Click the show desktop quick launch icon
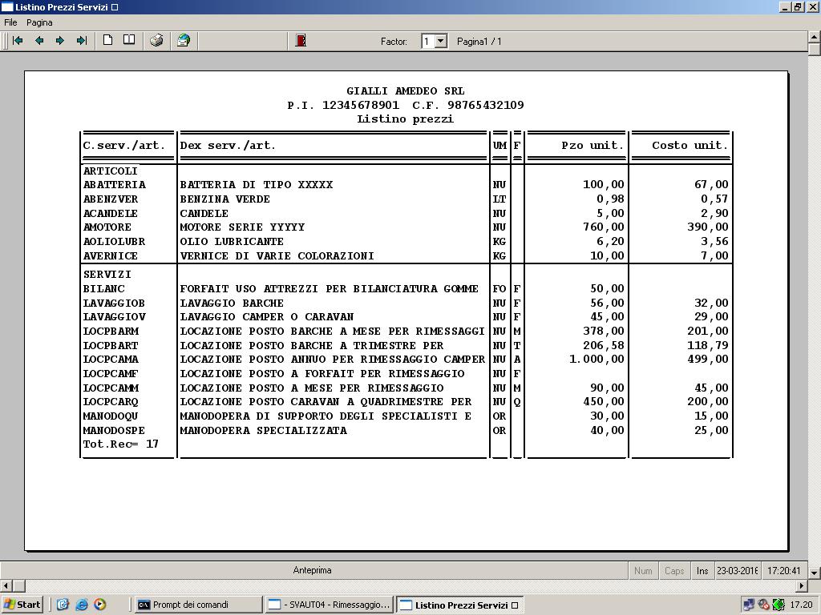 (63, 605)
